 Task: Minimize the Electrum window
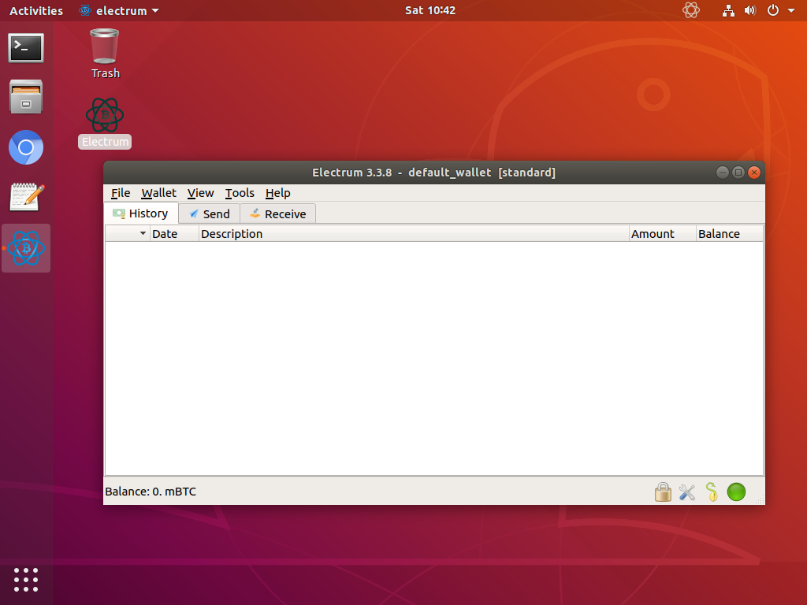point(722,173)
